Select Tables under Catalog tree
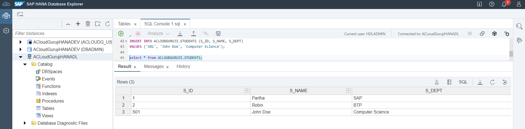 (x=48, y=108)
